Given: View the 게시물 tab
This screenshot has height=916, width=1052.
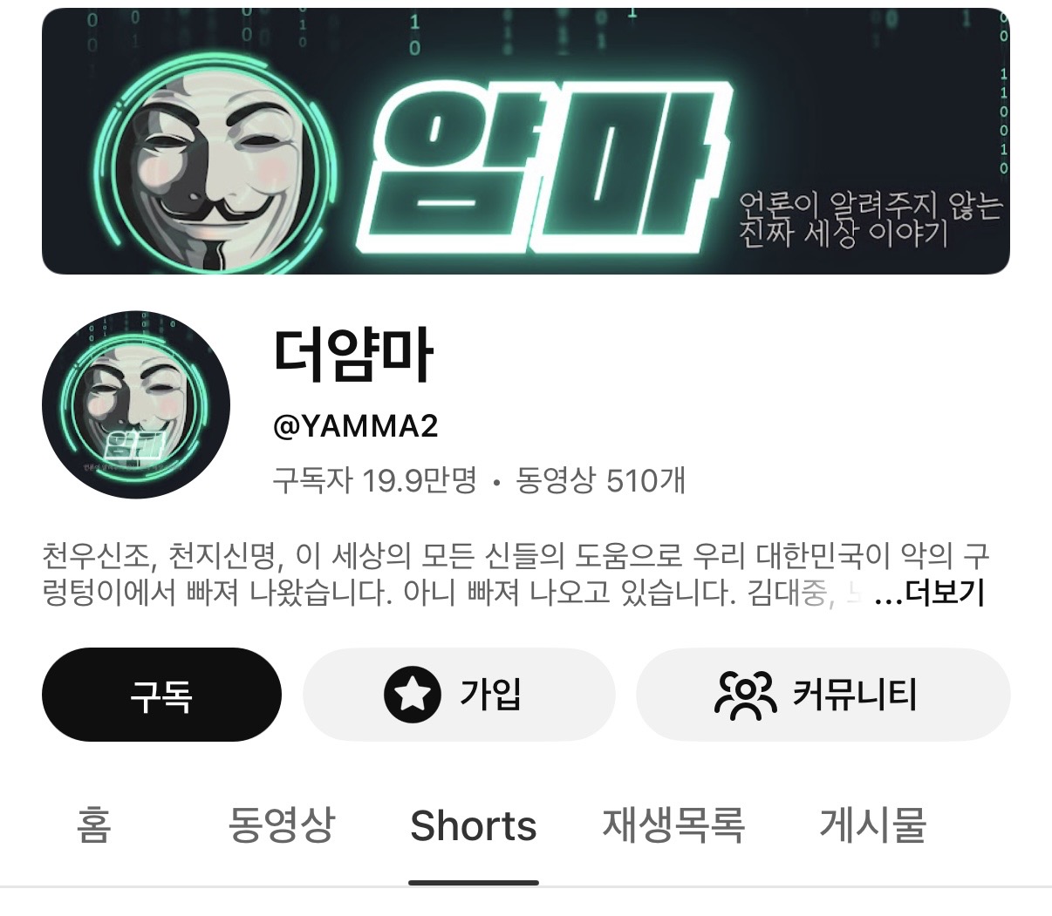Looking at the screenshot, I should coord(872,824).
